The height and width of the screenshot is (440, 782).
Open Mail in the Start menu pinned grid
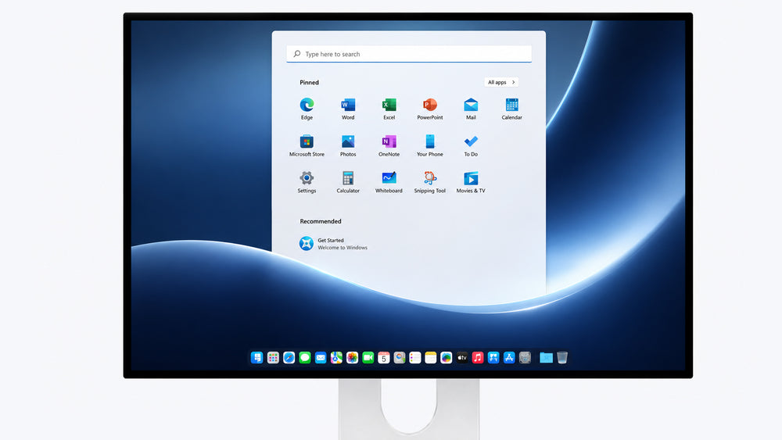click(x=471, y=106)
